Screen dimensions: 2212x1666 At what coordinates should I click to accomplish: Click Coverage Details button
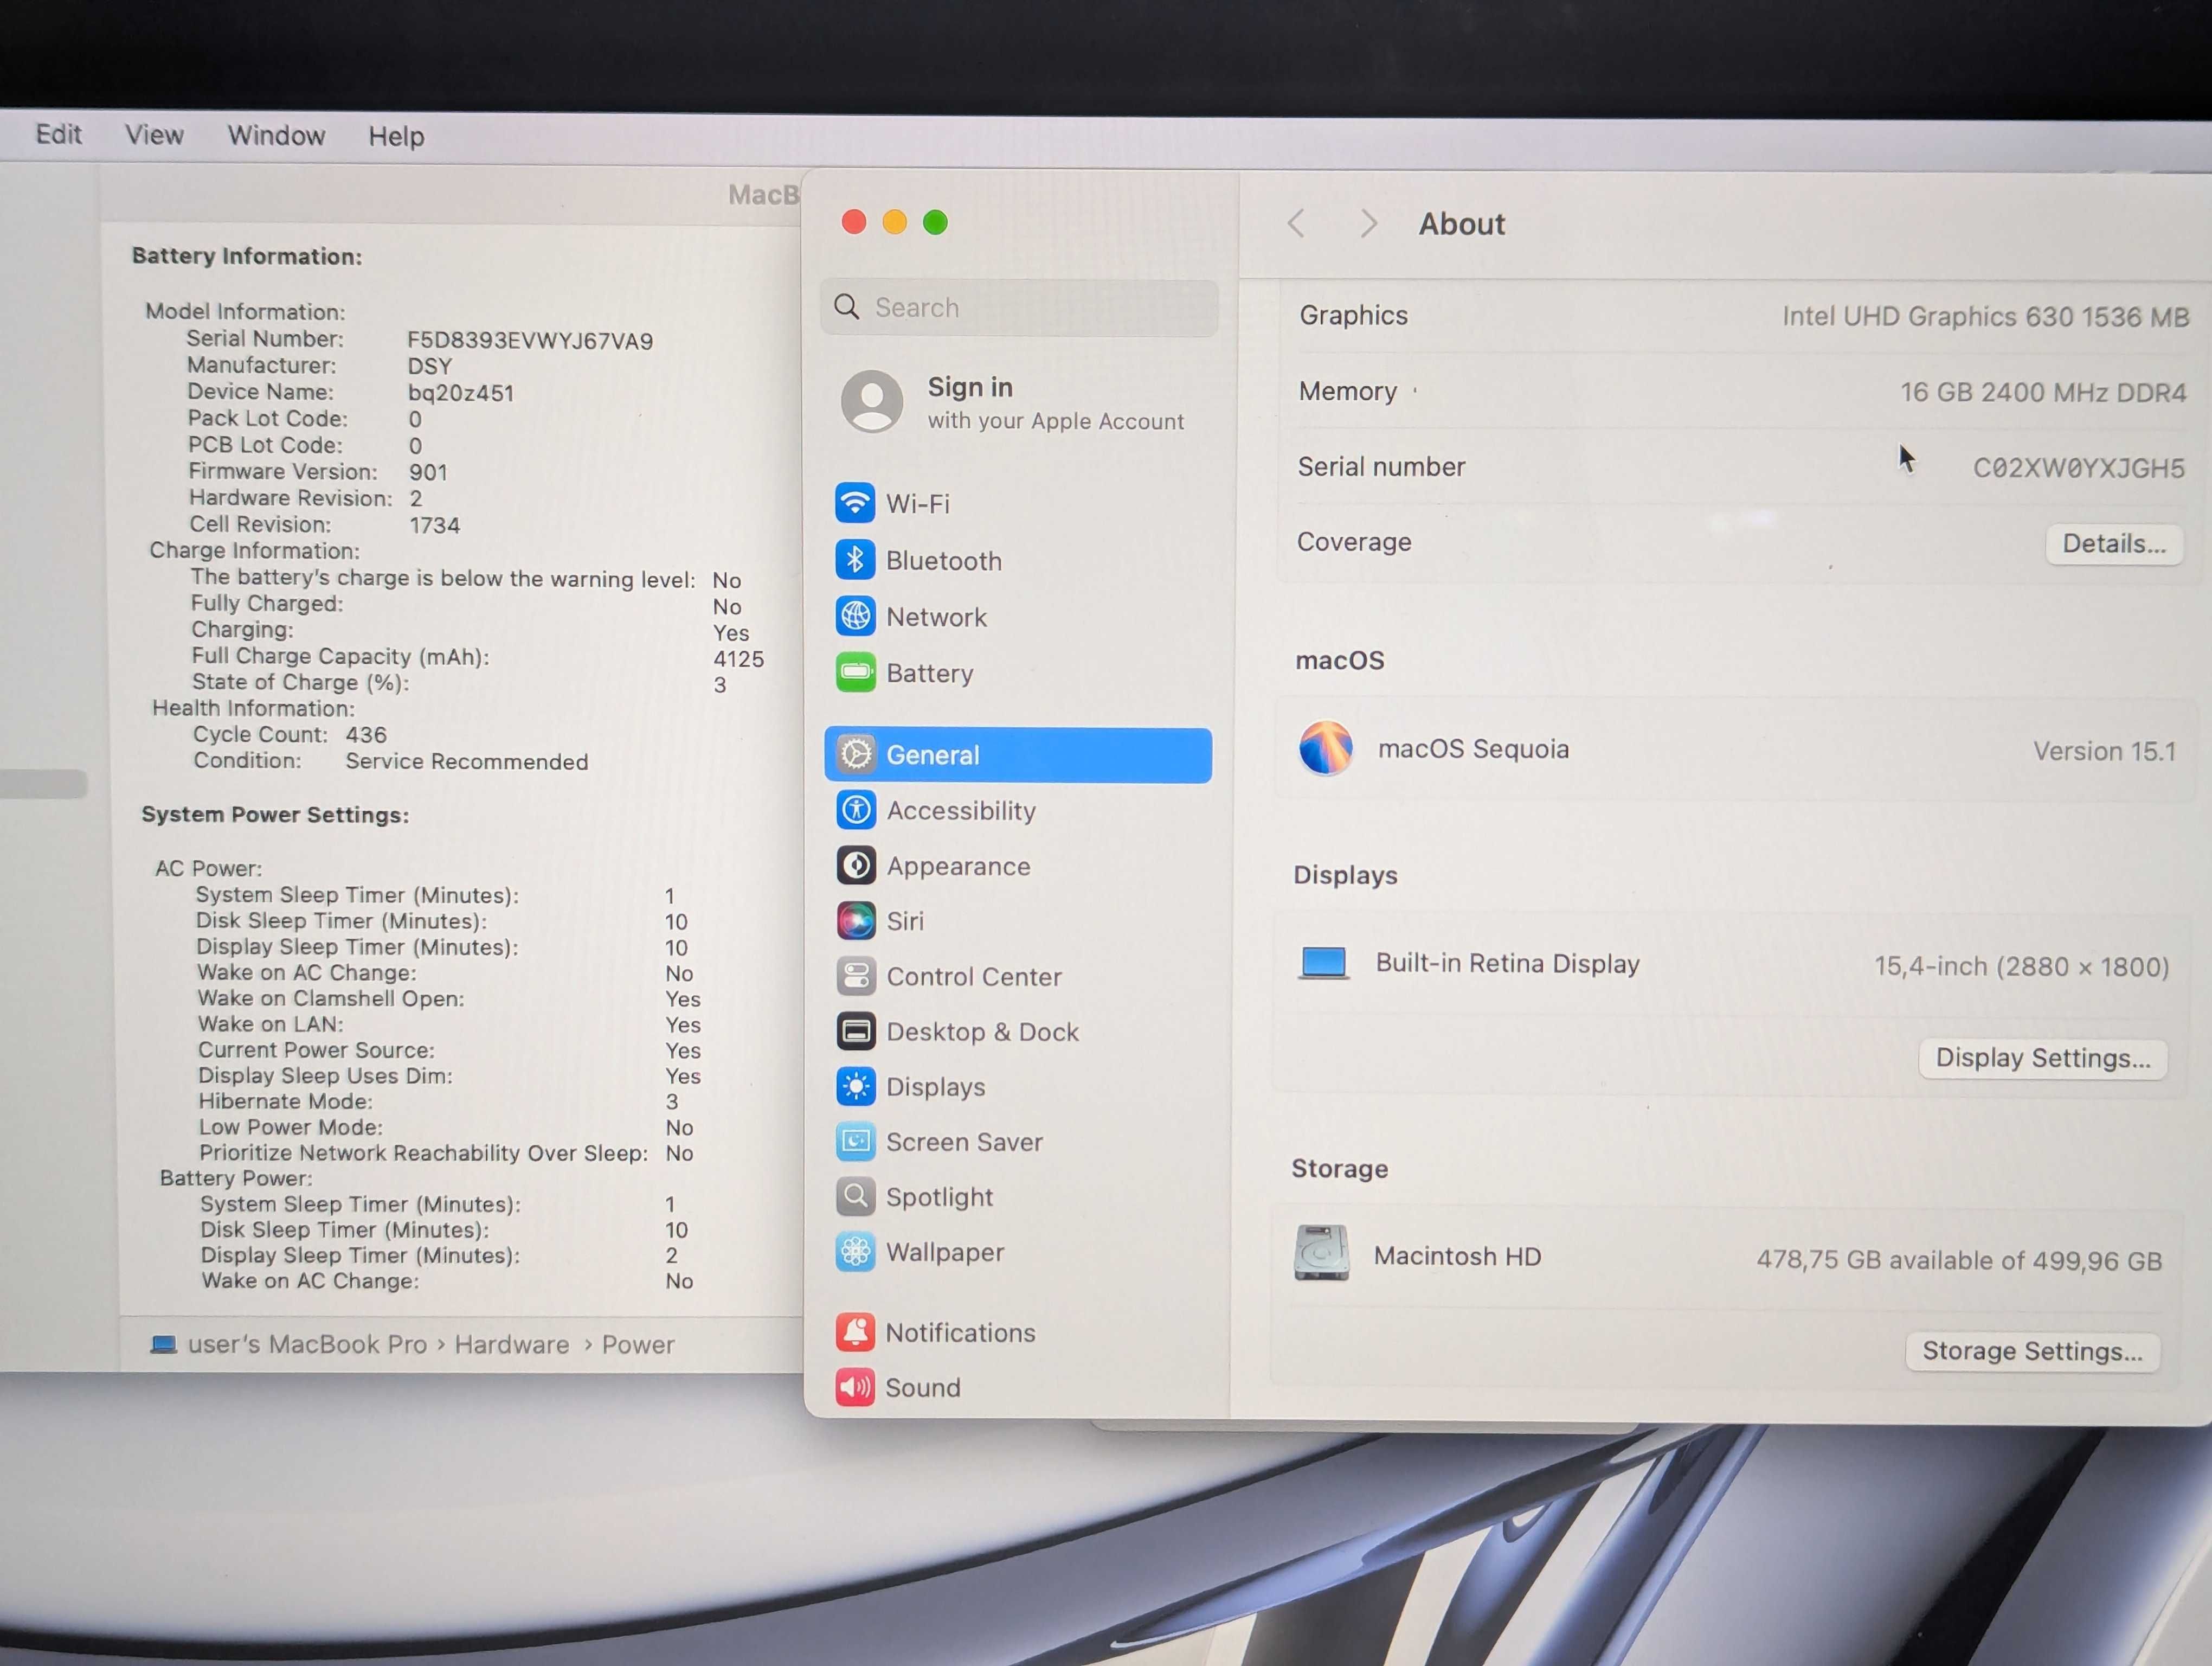click(2113, 544)
